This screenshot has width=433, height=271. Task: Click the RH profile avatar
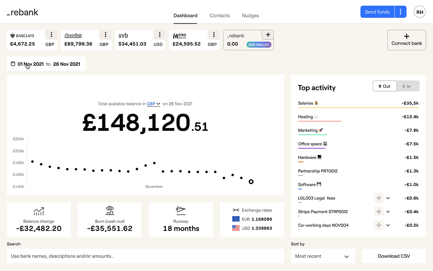point(420,12)
